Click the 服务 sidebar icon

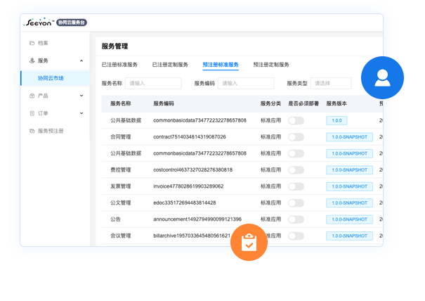pyautogui.click(x=32, y=60)
